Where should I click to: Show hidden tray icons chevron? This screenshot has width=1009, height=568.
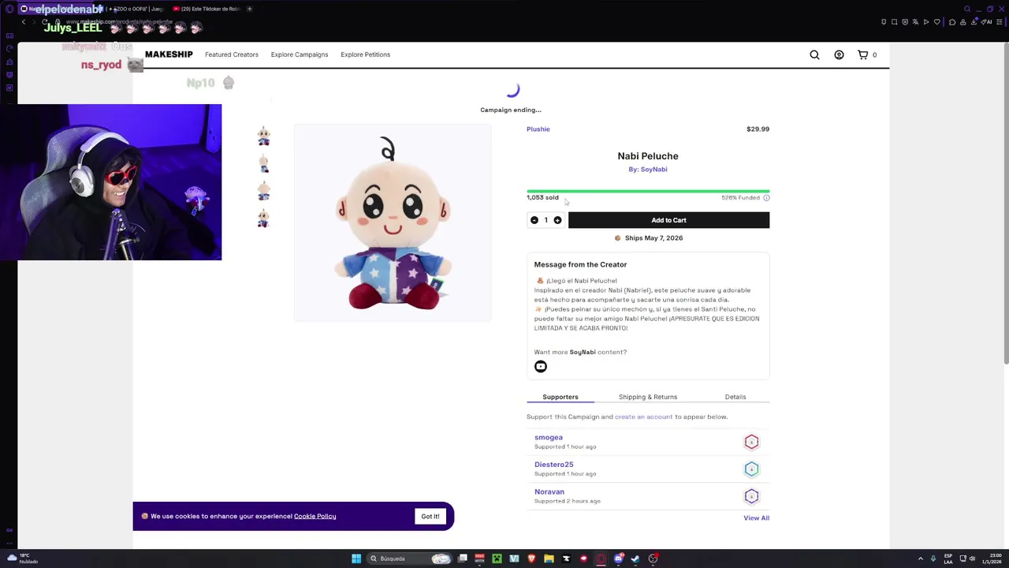coord(922,559)
